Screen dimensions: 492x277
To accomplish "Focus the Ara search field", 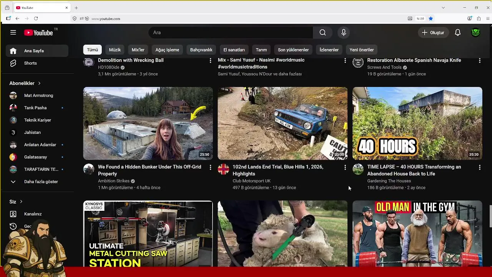I will [231, 33].
